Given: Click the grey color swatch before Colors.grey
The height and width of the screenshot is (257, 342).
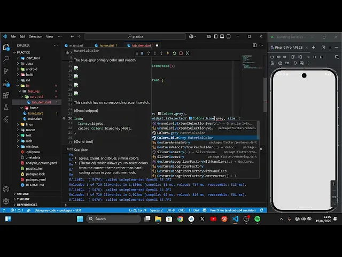Looking at the screenshot, I should click(160, 114).
